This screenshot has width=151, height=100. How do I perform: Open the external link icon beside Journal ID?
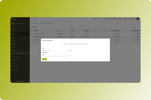(x=71, y=55)
